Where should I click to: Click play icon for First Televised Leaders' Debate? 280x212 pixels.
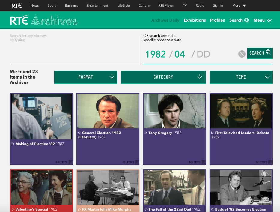213,133
